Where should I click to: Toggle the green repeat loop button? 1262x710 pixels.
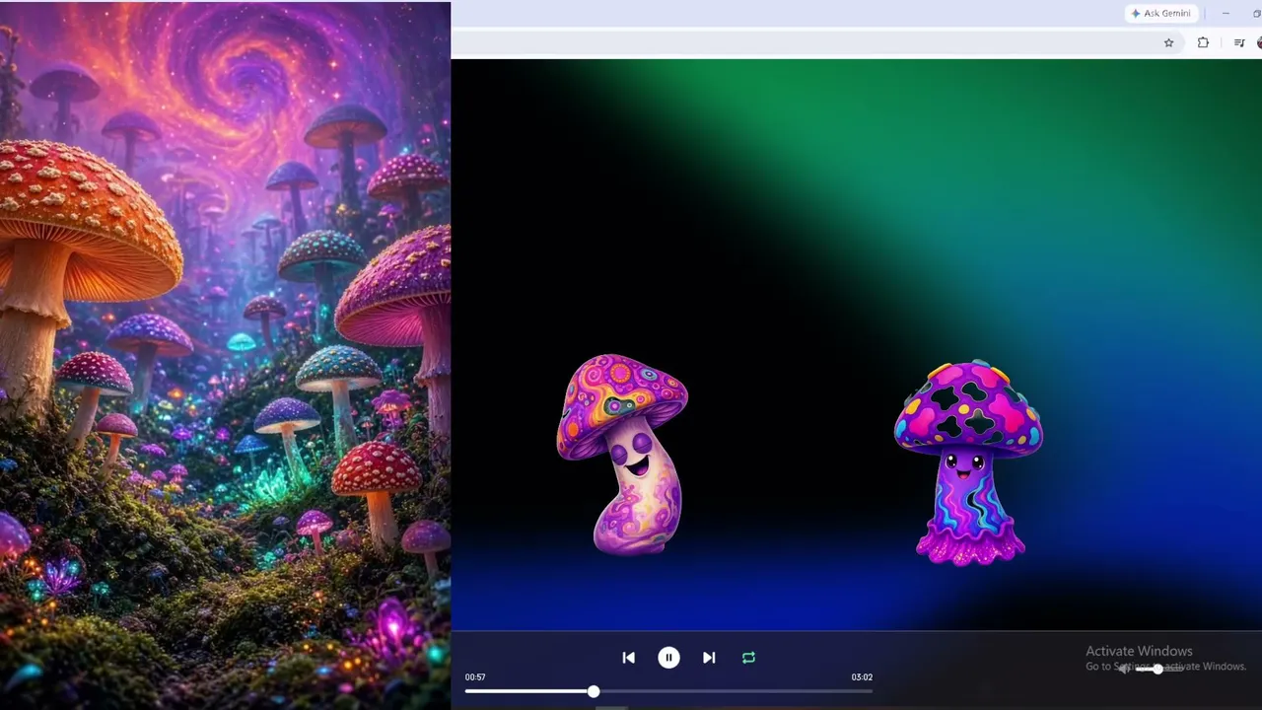click(x=748, y=658)
